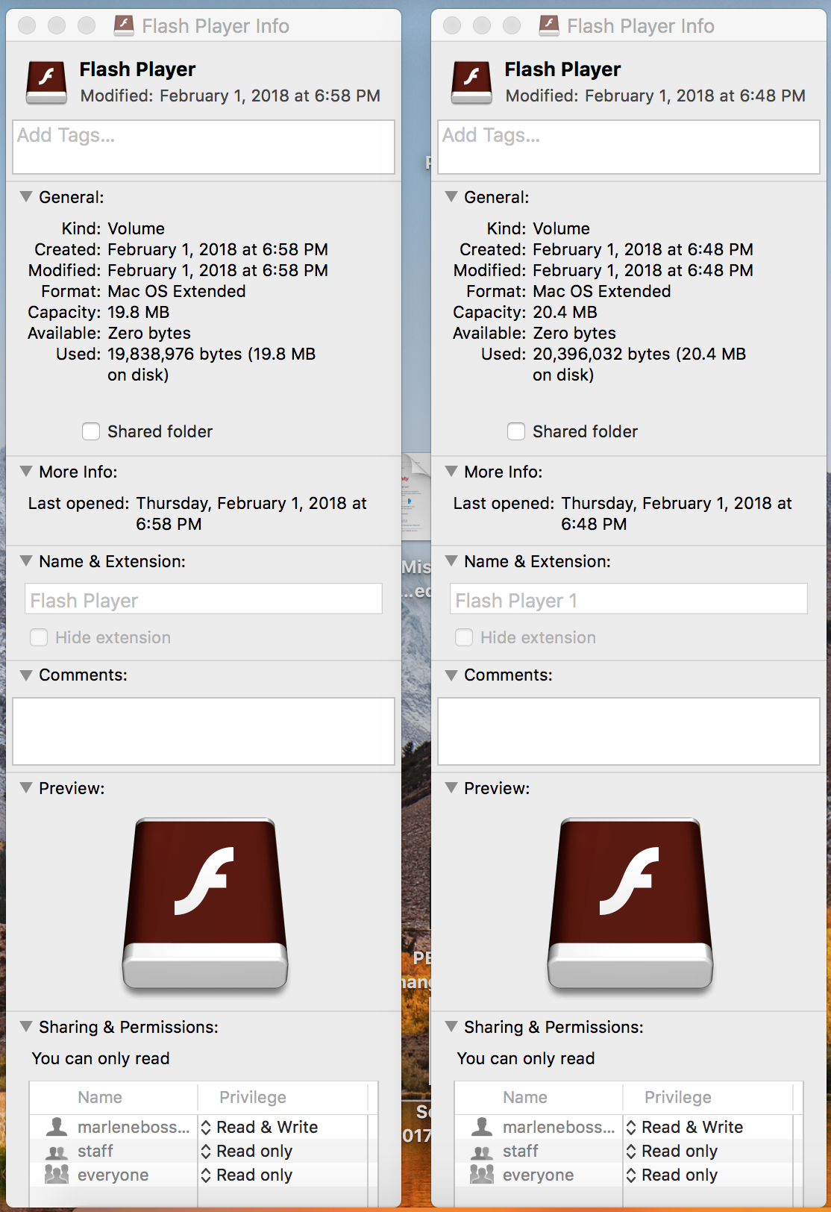
Task: Click Flash Player volume icon in left window header
Action: 46,82
